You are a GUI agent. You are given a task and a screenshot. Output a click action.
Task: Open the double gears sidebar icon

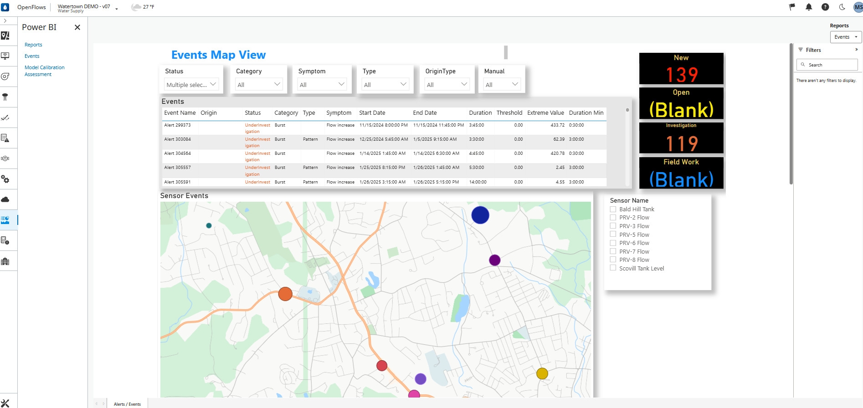tap(5, 179)
